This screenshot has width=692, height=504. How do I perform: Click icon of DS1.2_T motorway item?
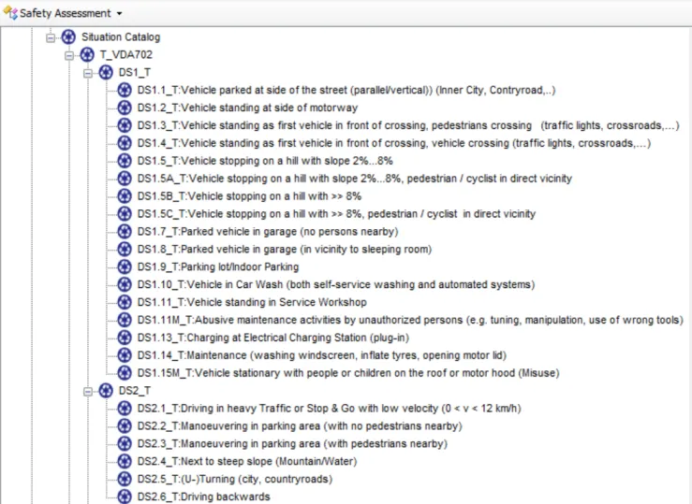[125, 108]
